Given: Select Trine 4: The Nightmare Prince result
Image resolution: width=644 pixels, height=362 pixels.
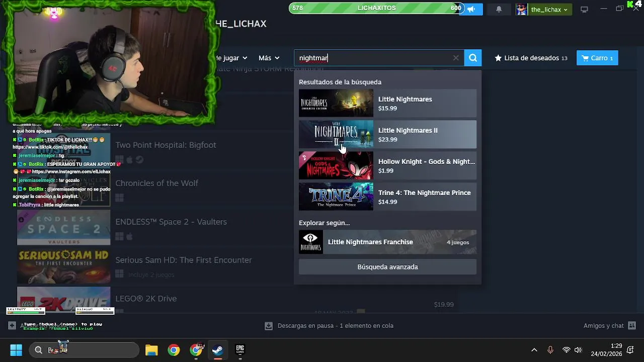Looking at the screenshot, I should [x=387, y=197].
